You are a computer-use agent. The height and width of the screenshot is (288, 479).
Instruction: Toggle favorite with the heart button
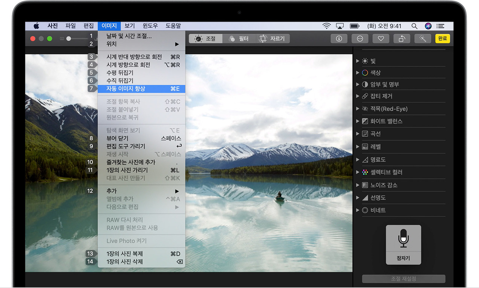(x=381, y=38)
